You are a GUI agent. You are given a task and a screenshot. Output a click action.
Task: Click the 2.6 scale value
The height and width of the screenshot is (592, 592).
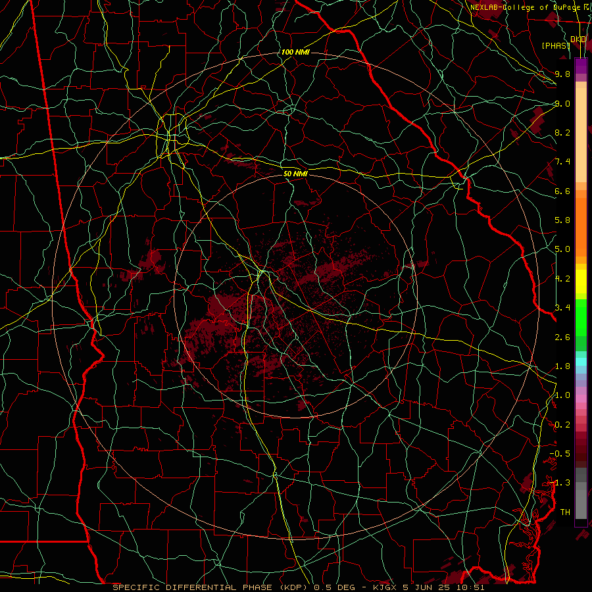coord(562,337)
